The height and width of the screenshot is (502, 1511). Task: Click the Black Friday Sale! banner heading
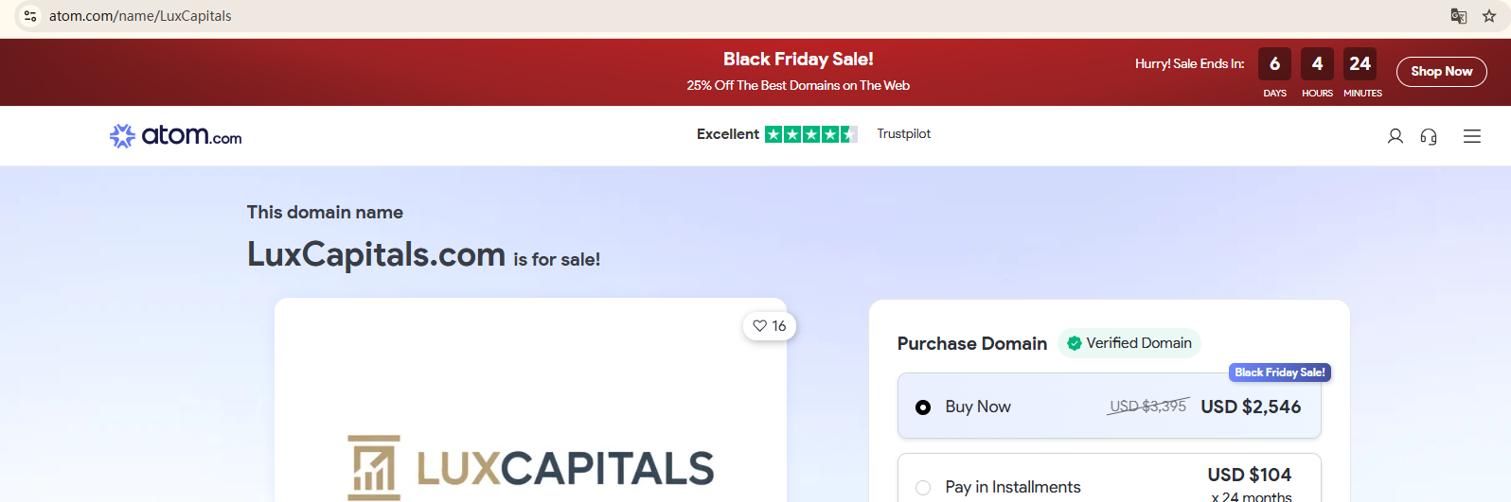(798, 59)
